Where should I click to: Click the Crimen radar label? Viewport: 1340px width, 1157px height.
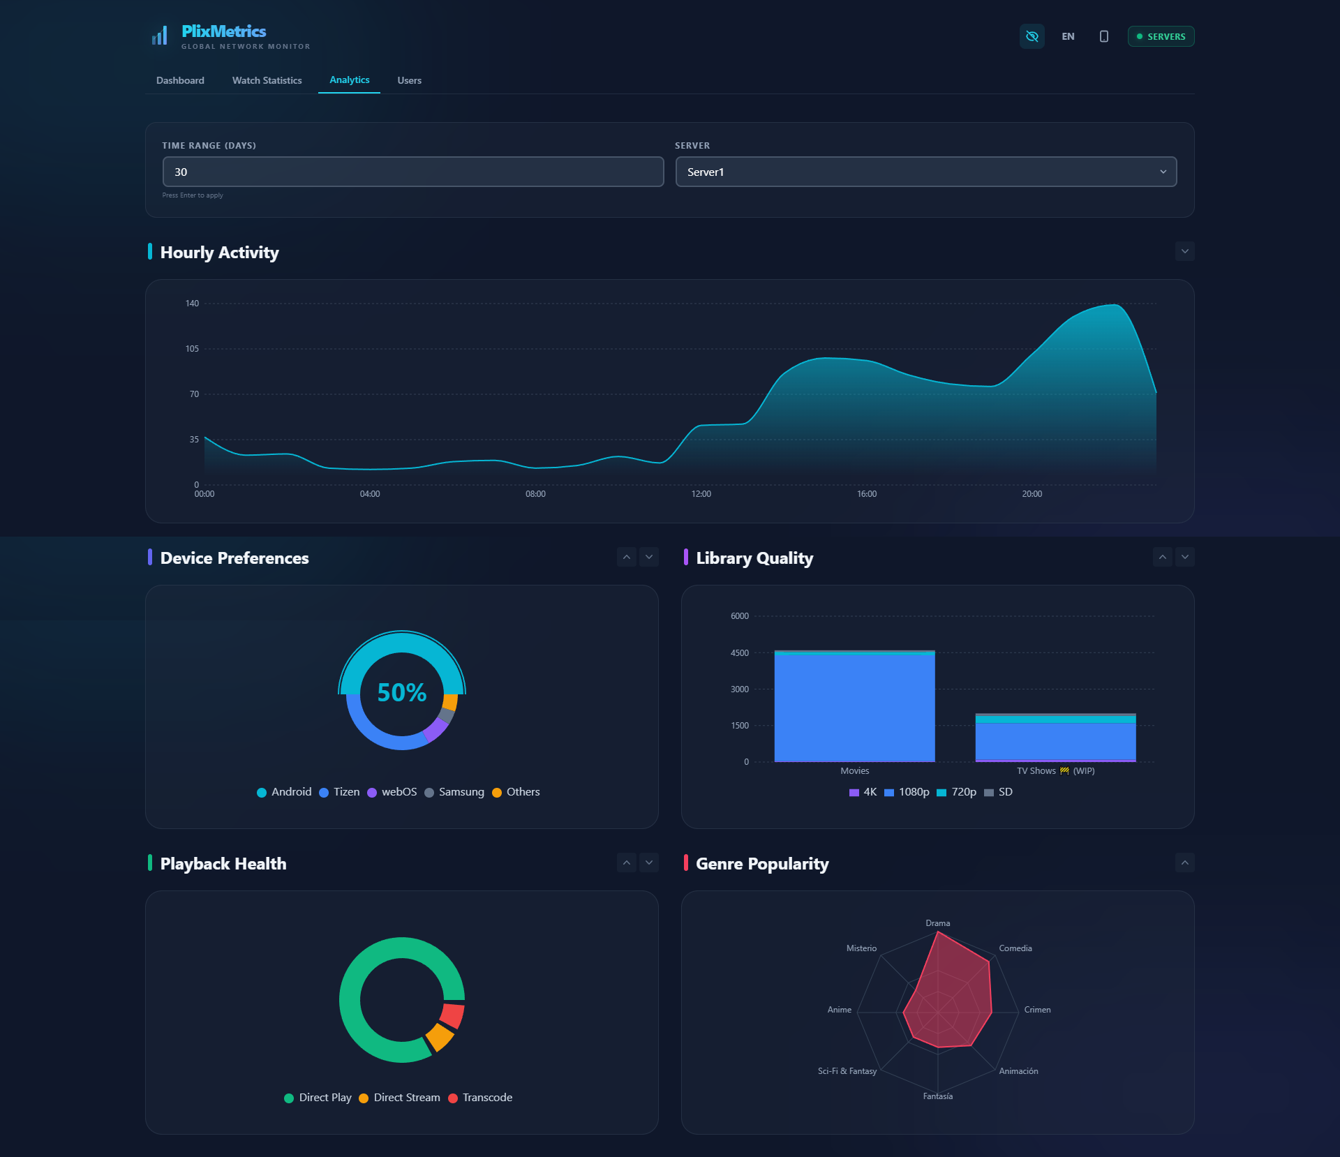(1037, 1010)
